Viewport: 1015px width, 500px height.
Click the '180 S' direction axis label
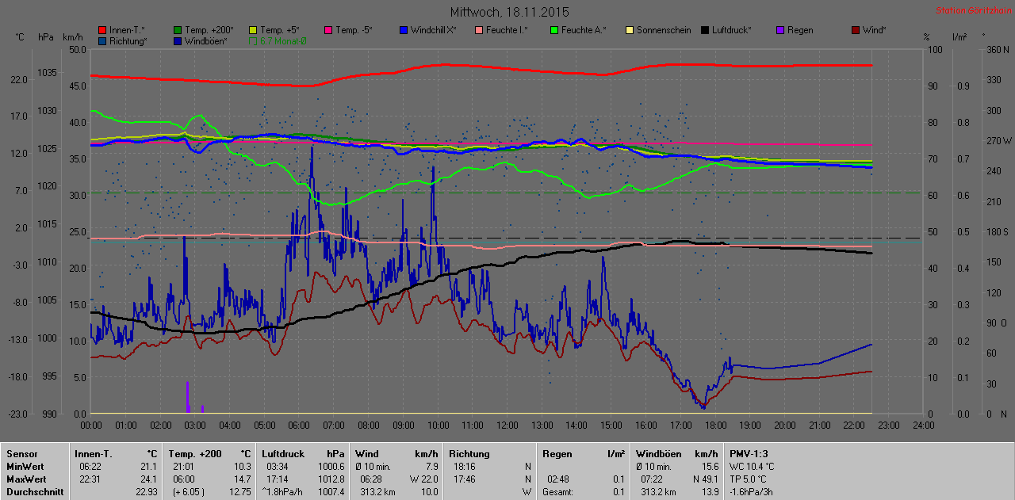(x=997, y=231)
